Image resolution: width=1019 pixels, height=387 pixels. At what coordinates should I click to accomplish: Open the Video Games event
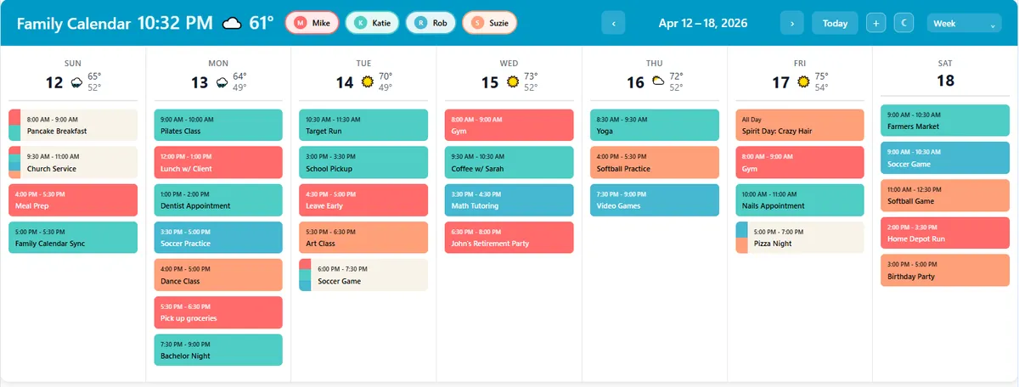click(655, 199)
